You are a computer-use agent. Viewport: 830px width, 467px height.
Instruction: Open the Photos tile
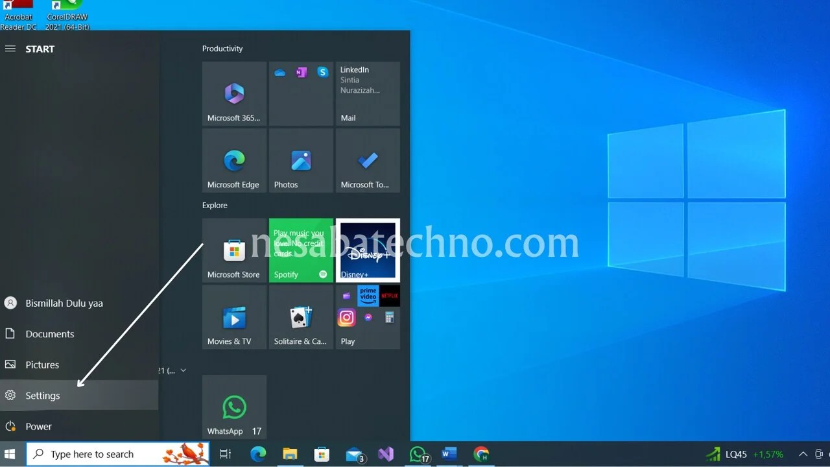[301, 160]
